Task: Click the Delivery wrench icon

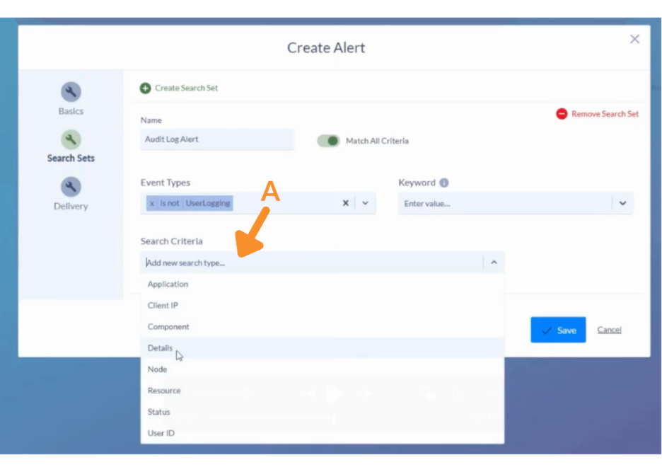Action: pos(71,187)
